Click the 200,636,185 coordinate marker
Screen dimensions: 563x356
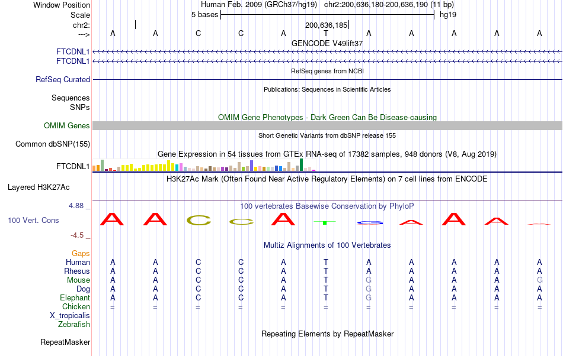(326, 25)
